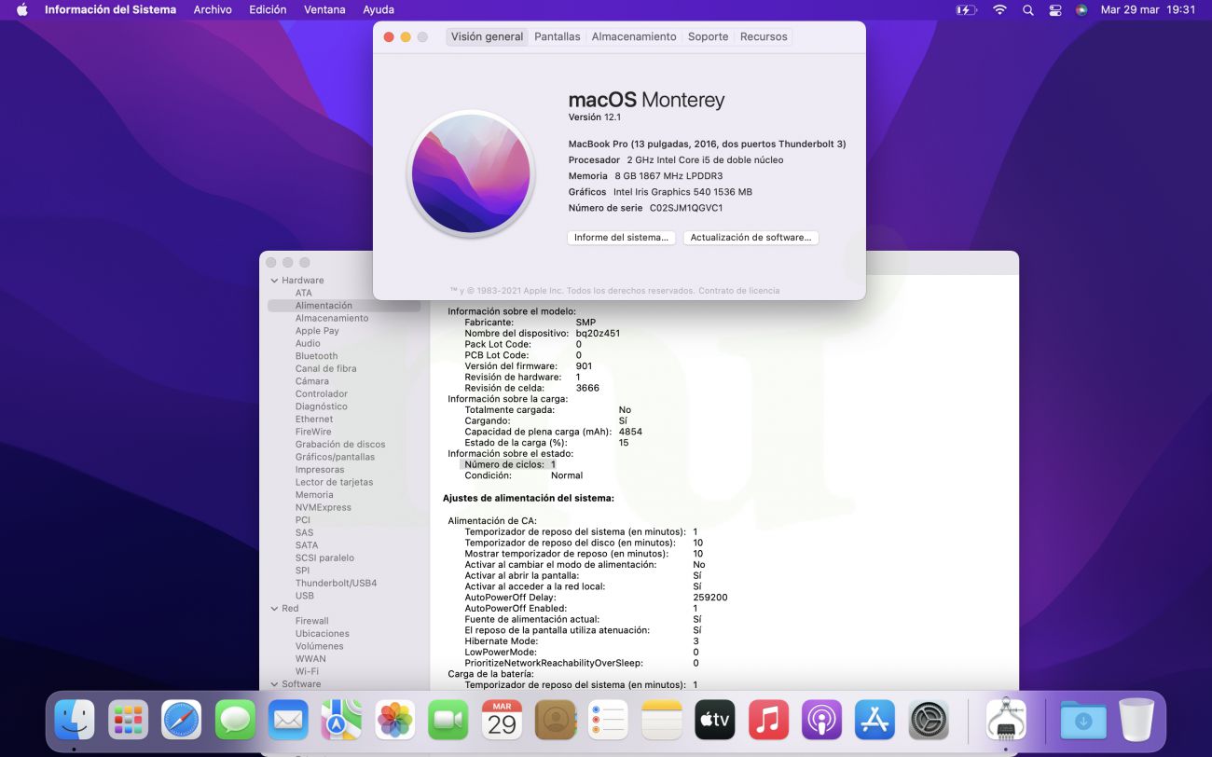Open Downloads folder in Dock
This screenshot has height=757, width=1212.
pyautogui.click(x=1083, y=720)
